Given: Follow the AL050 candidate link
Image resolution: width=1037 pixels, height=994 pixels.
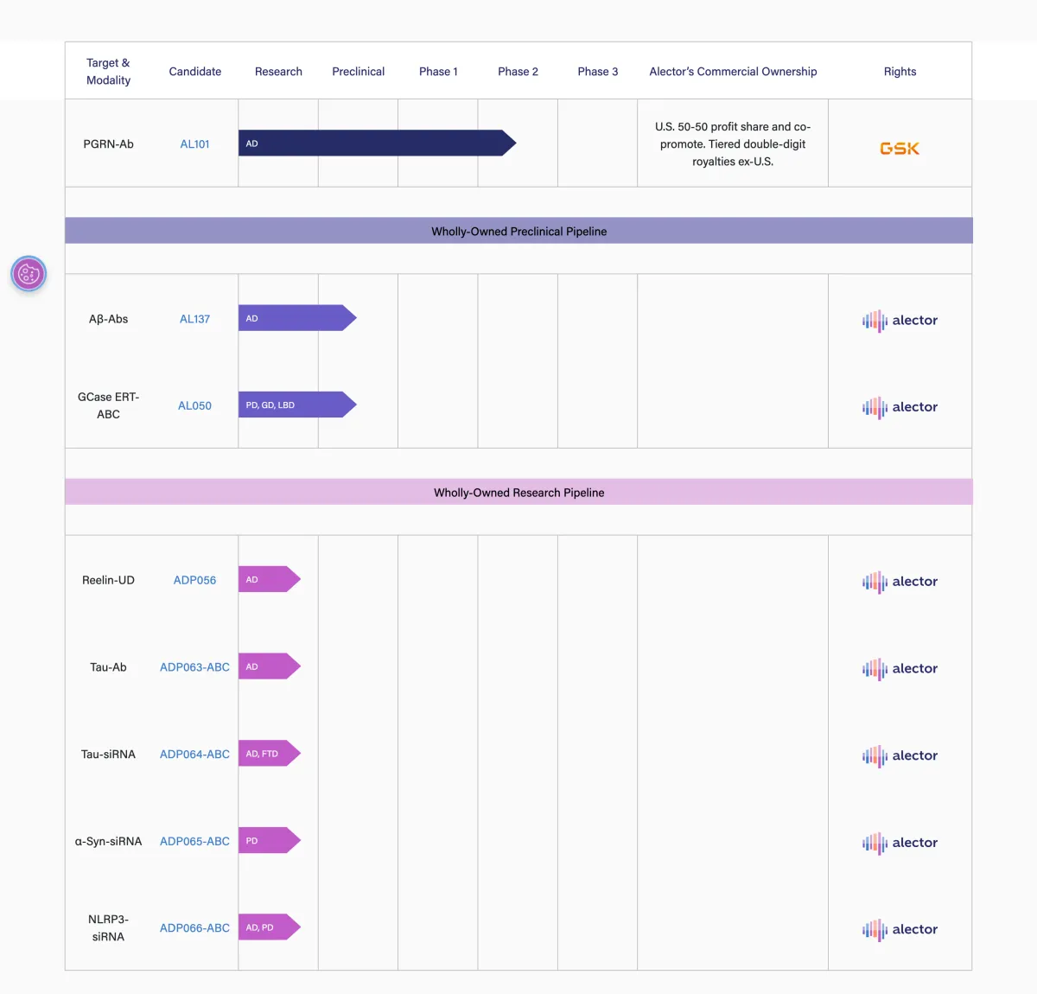Looking at the screenshot, I should pyautogui.click(x=194, y=405).
